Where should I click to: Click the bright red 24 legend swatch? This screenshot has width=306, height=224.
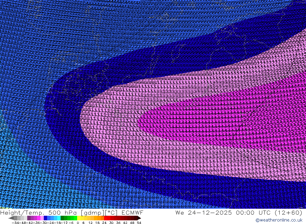[x=106, y=218]
